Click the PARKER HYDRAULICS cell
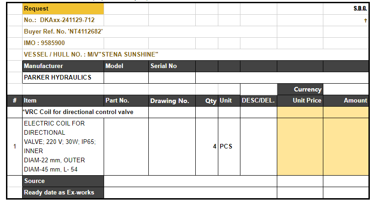 click(x=63, y=78)
